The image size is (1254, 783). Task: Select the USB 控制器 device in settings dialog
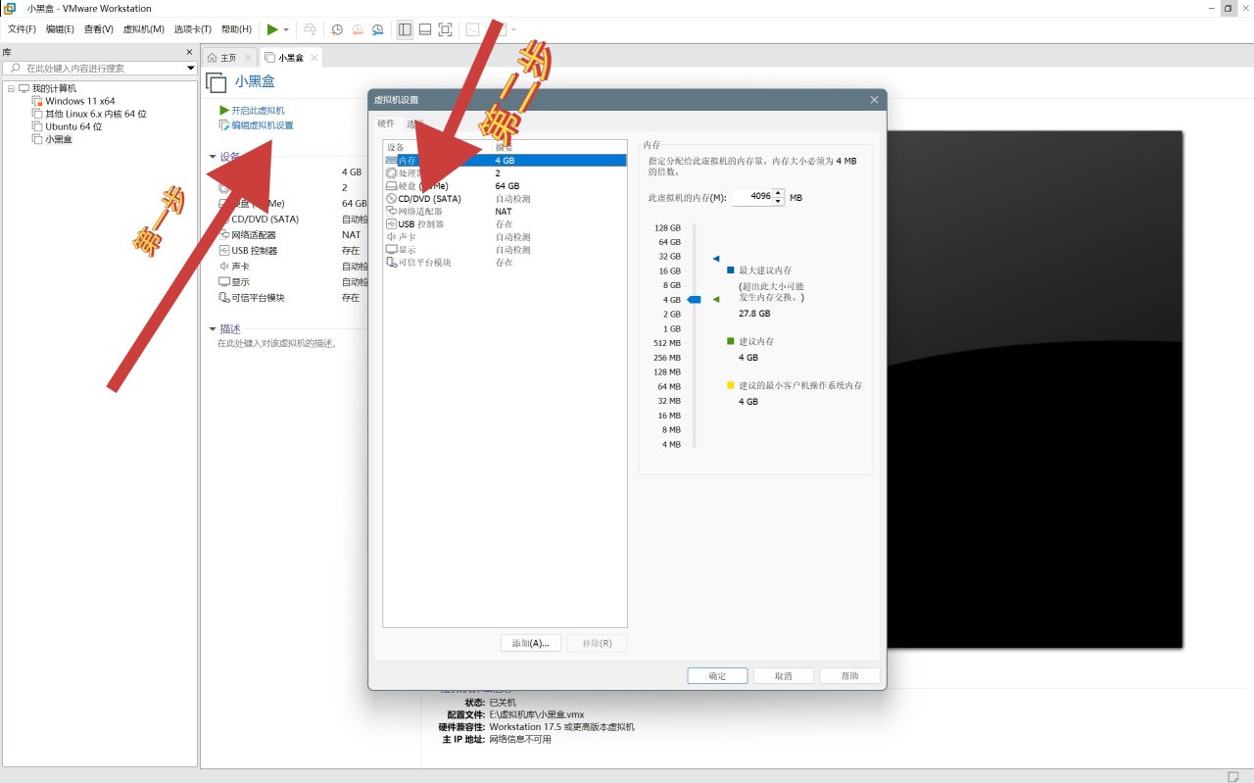pos(421,223)
